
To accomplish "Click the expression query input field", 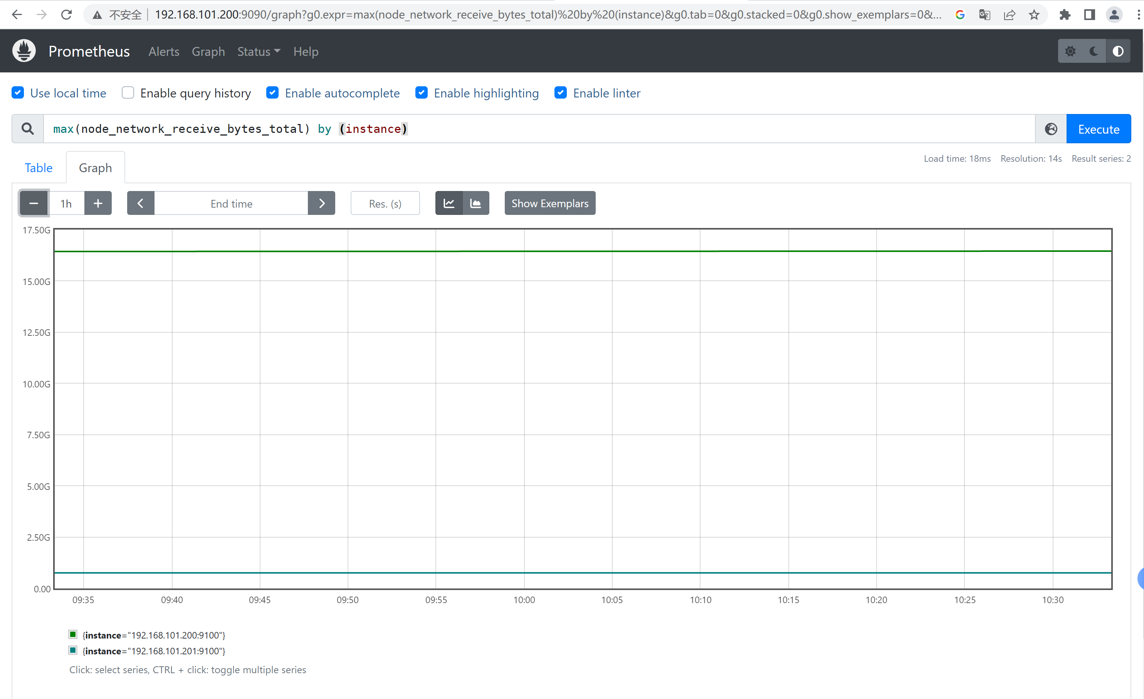I will 539,129.
